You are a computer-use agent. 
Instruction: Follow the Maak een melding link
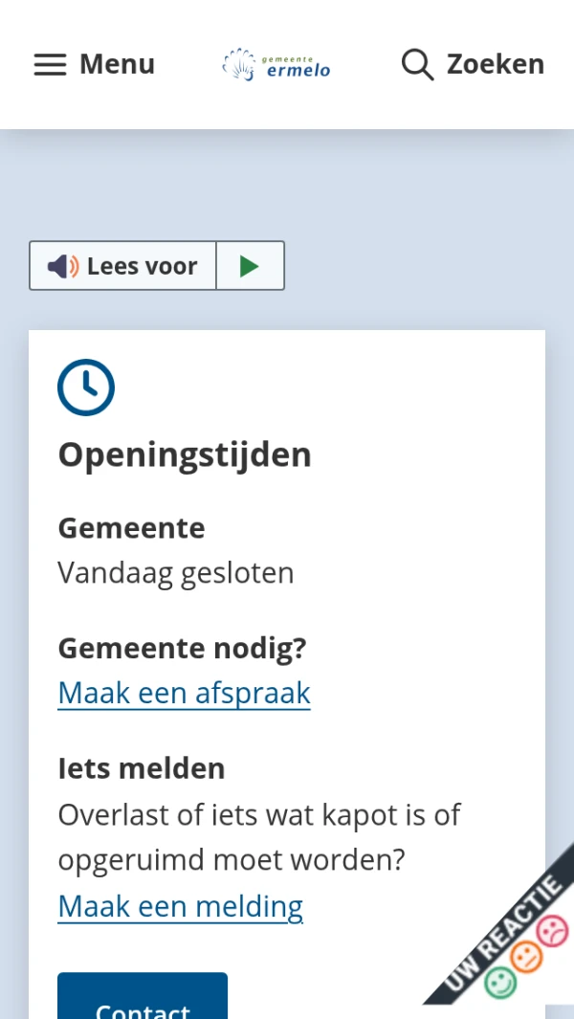[x=180, y=906]
